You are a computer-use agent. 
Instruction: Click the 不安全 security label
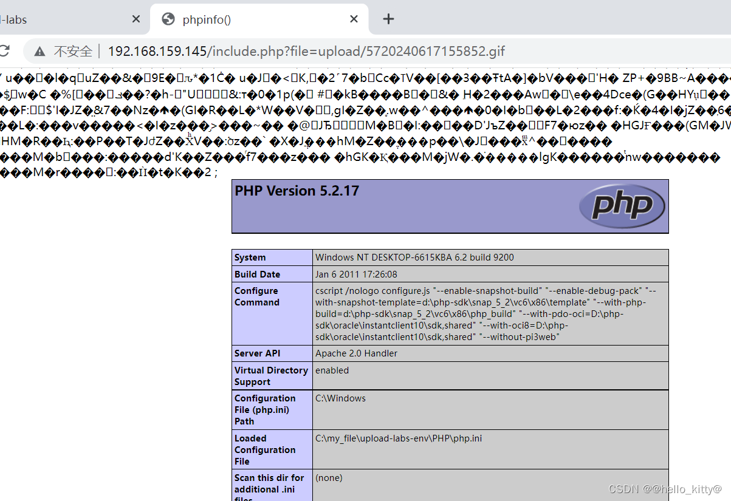point(73,52)
